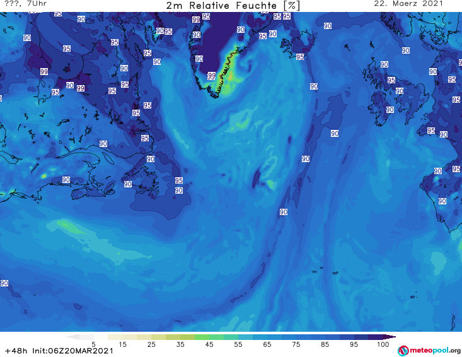The image size is (462, 357).
Task: Click the 'Init:06Z20MAR2021' initialization text
Action: click(x=72, y=351)
